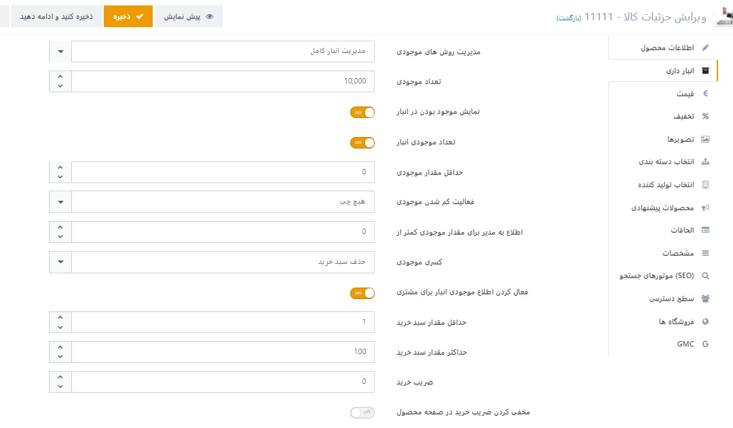
Task: Toggle نمایش موجود بودن در انبار switch
Action: (x=362, y=112)
